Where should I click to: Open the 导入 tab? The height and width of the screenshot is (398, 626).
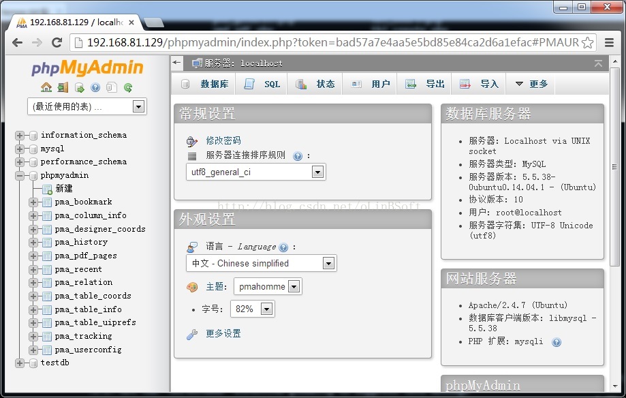(479, 84)
